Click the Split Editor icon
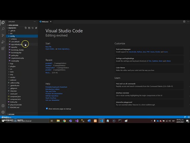The height and width of the screenshot is (143, 190). coord(184,21)
